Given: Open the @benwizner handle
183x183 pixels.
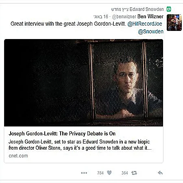Looking at the screenshot, I should [124, 17].
